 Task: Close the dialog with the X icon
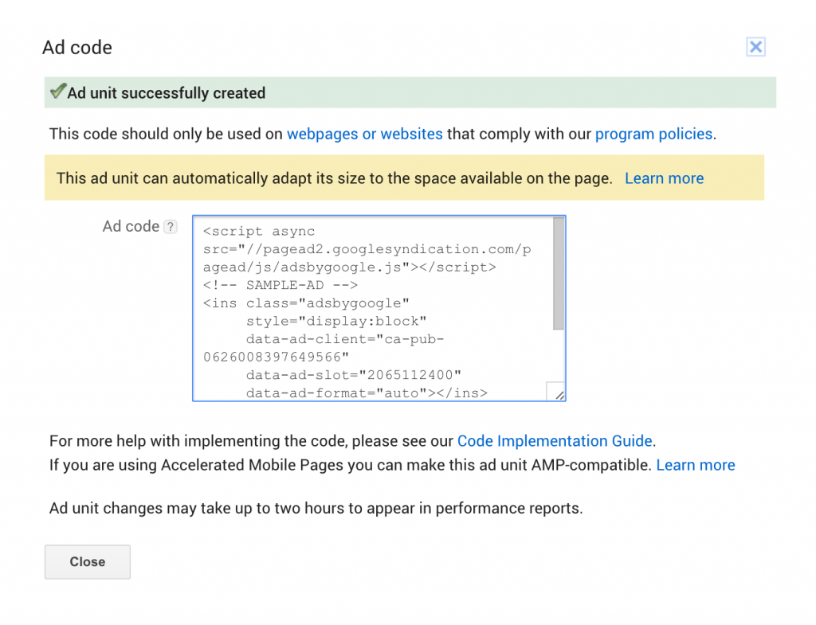pos(755,47)
